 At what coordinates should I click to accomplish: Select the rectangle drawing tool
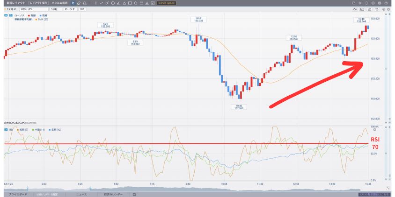(x=130, y=3)
